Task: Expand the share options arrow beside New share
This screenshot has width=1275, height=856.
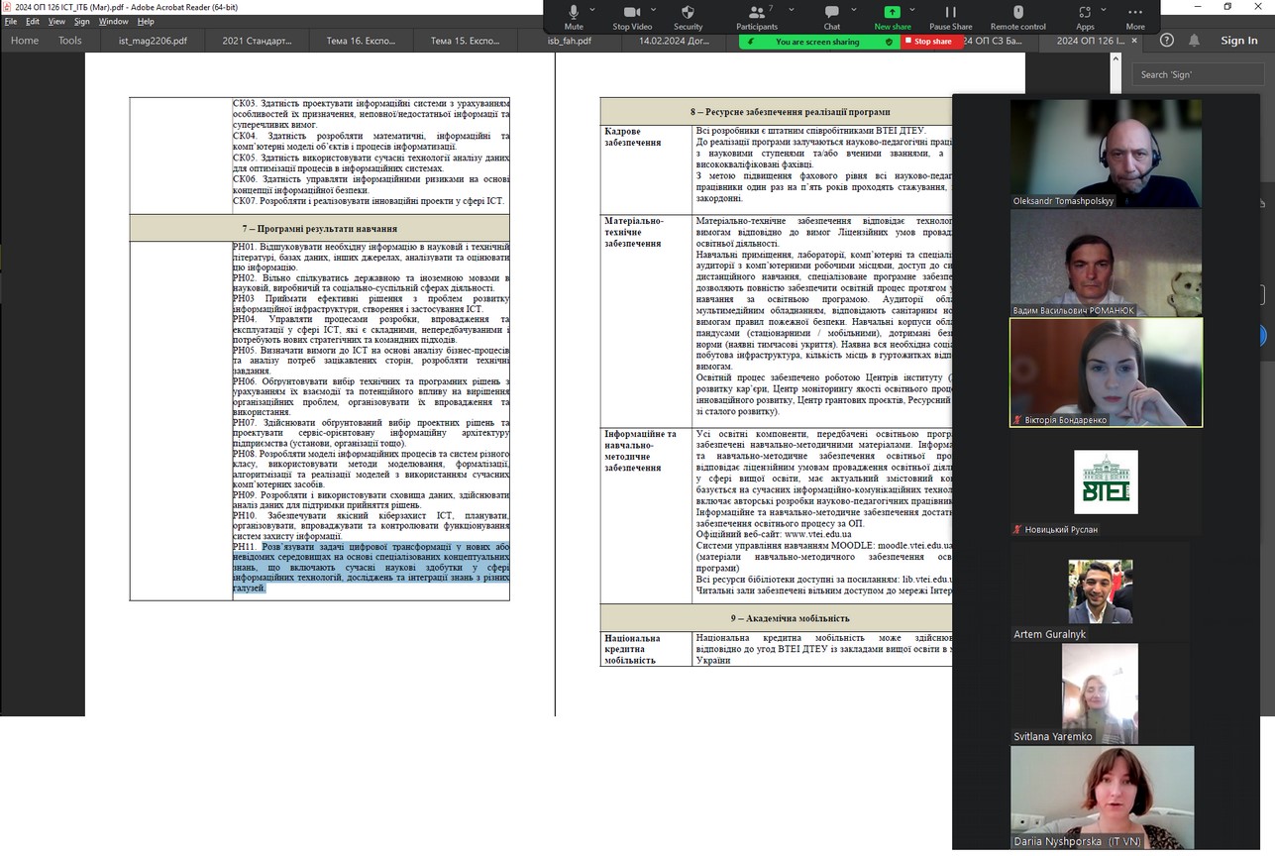Action: (912, 10)
